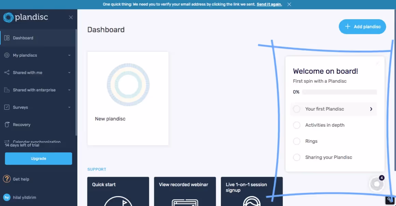Click the plandisc swirl logo icon
396x206 pixels.
(x=8, y=17)
